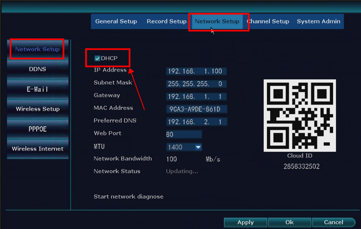Open PPPOE settings in sidebar
This screenshot has width=361, height=229.
(37, 129)
